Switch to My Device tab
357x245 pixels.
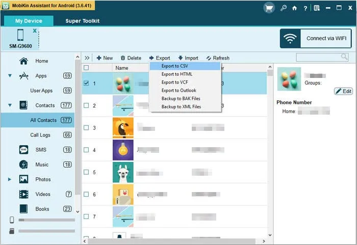click(x=29, y=21)
